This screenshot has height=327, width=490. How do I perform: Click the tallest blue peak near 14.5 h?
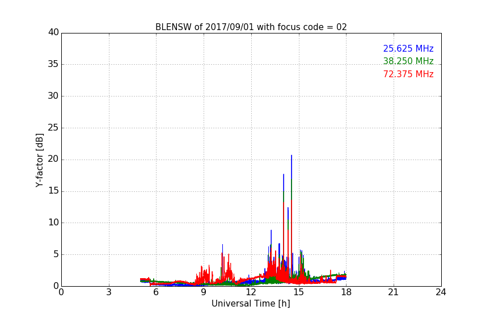click(x=292, y=167)
